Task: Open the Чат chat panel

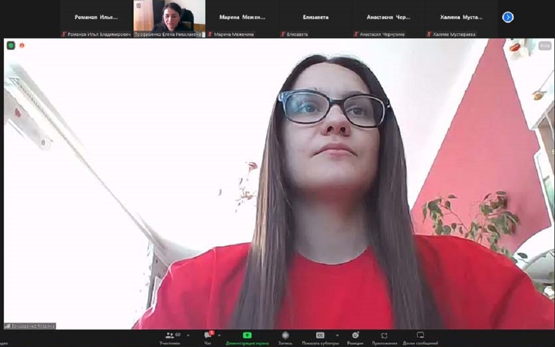Action: [208, 337]
